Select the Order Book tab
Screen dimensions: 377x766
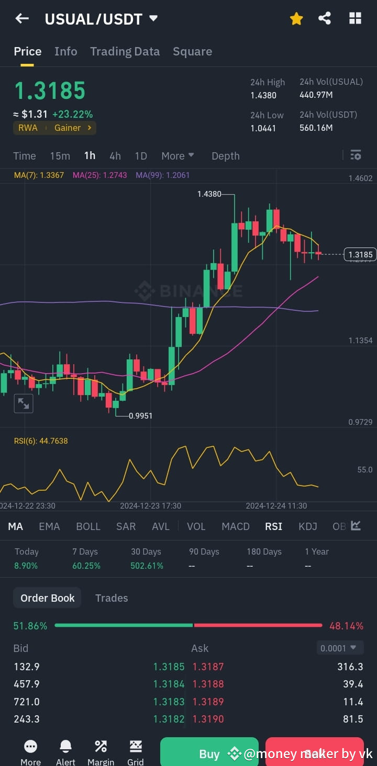[47, 598]
